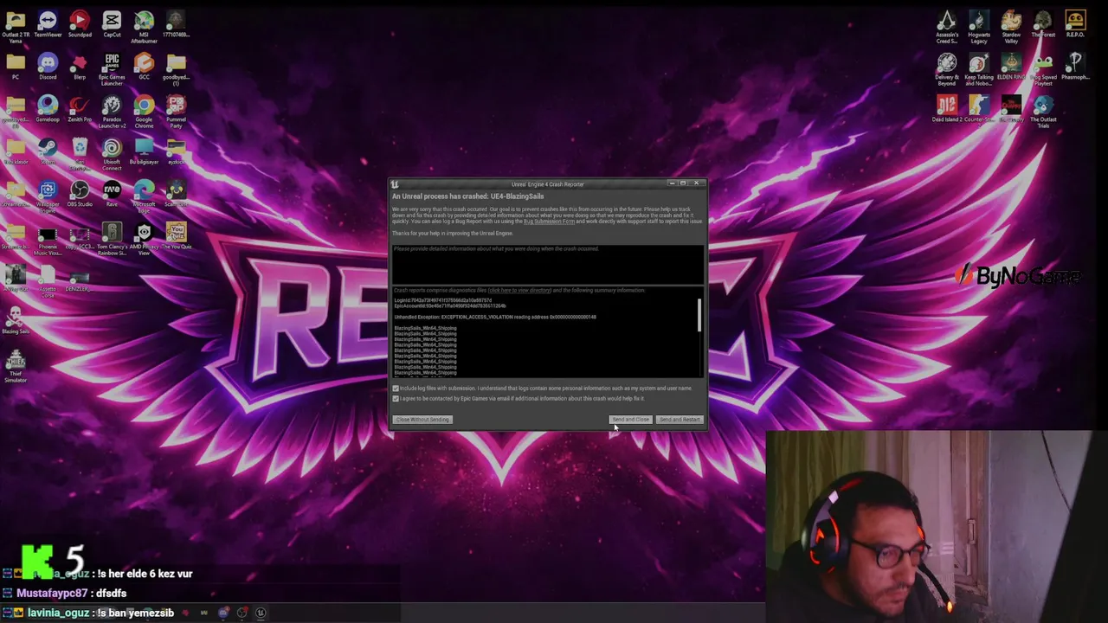Open Assassin's Creed desktop icon

pyautogui.click(x=947, y=27)
